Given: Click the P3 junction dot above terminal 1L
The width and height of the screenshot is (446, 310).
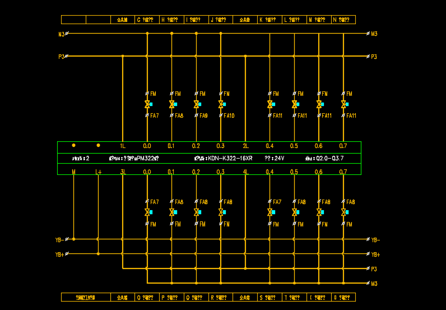Looking at the screenshot, I should point(123,56).
